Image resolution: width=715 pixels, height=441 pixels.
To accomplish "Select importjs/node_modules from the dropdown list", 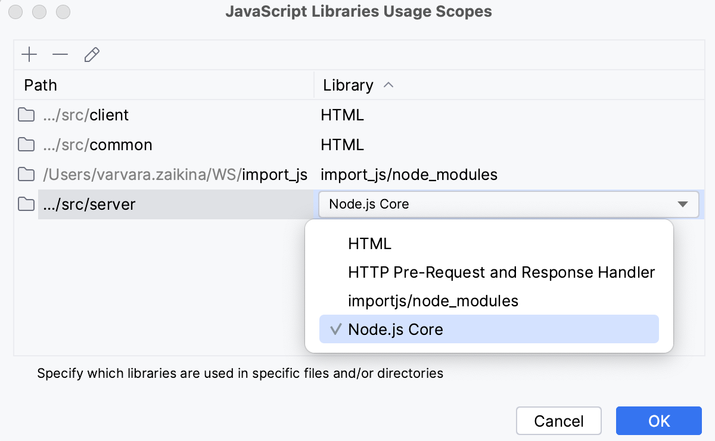I will [x=433, y=300].
